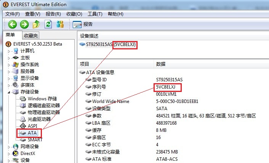The width and height of the screenshot is (269, 163).
Task: Select the DirectX X icon
Action: coord(16,154)
